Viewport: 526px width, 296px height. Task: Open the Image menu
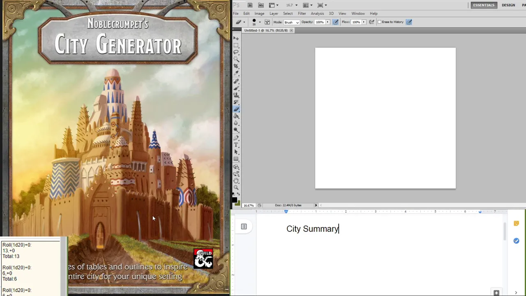(259, 14)
